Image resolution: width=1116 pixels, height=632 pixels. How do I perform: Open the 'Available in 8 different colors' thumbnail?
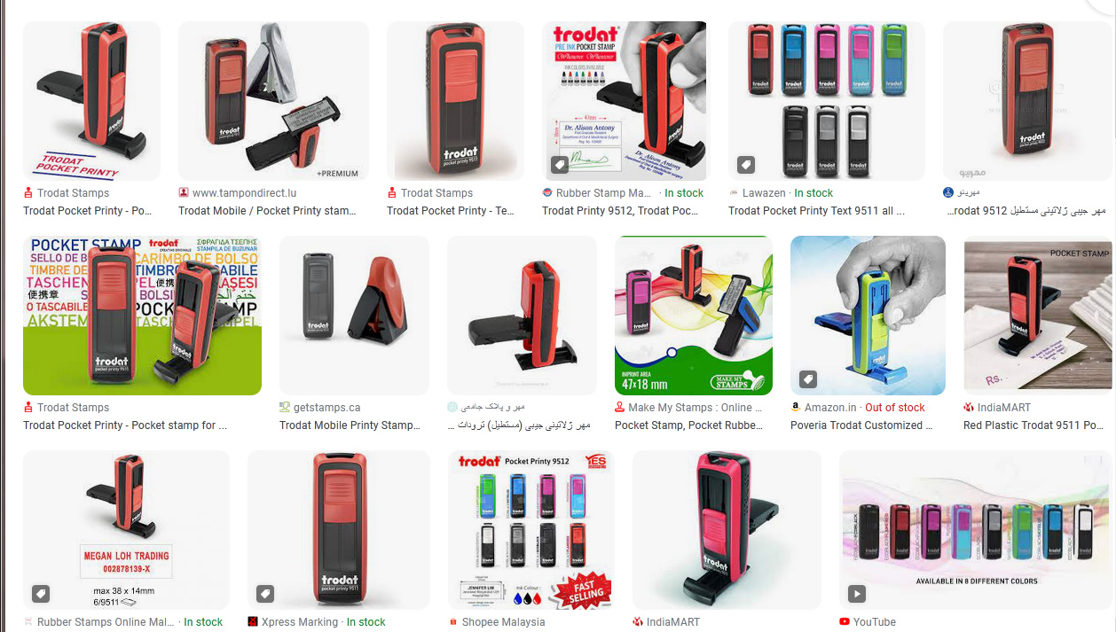(x=976, y=530)
